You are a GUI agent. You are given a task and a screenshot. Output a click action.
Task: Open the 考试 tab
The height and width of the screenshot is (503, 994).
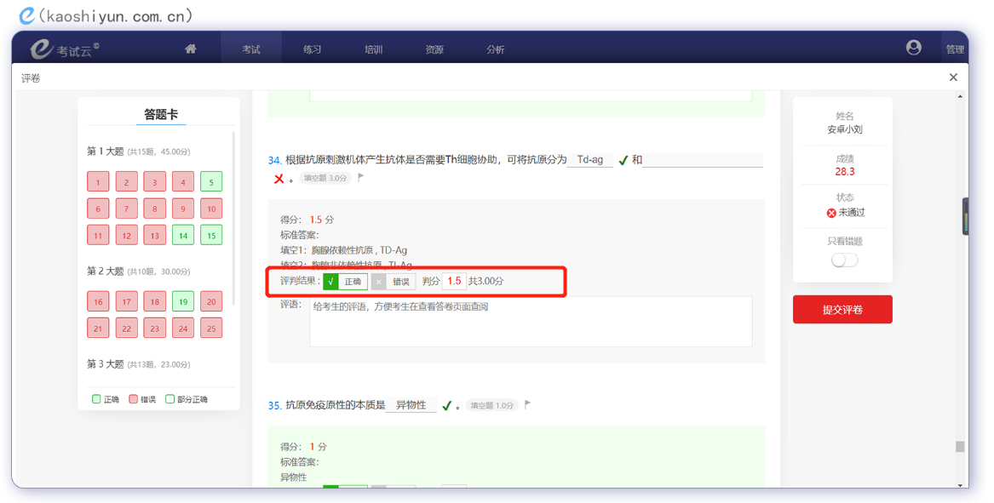tap(251, 49)
